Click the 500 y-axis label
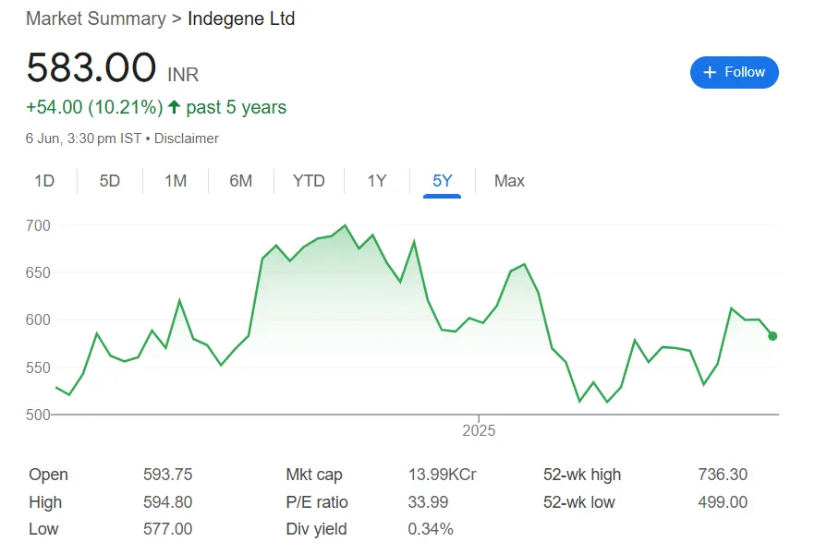The height and width of the screenshot is (554, 815). click(38, 415)
